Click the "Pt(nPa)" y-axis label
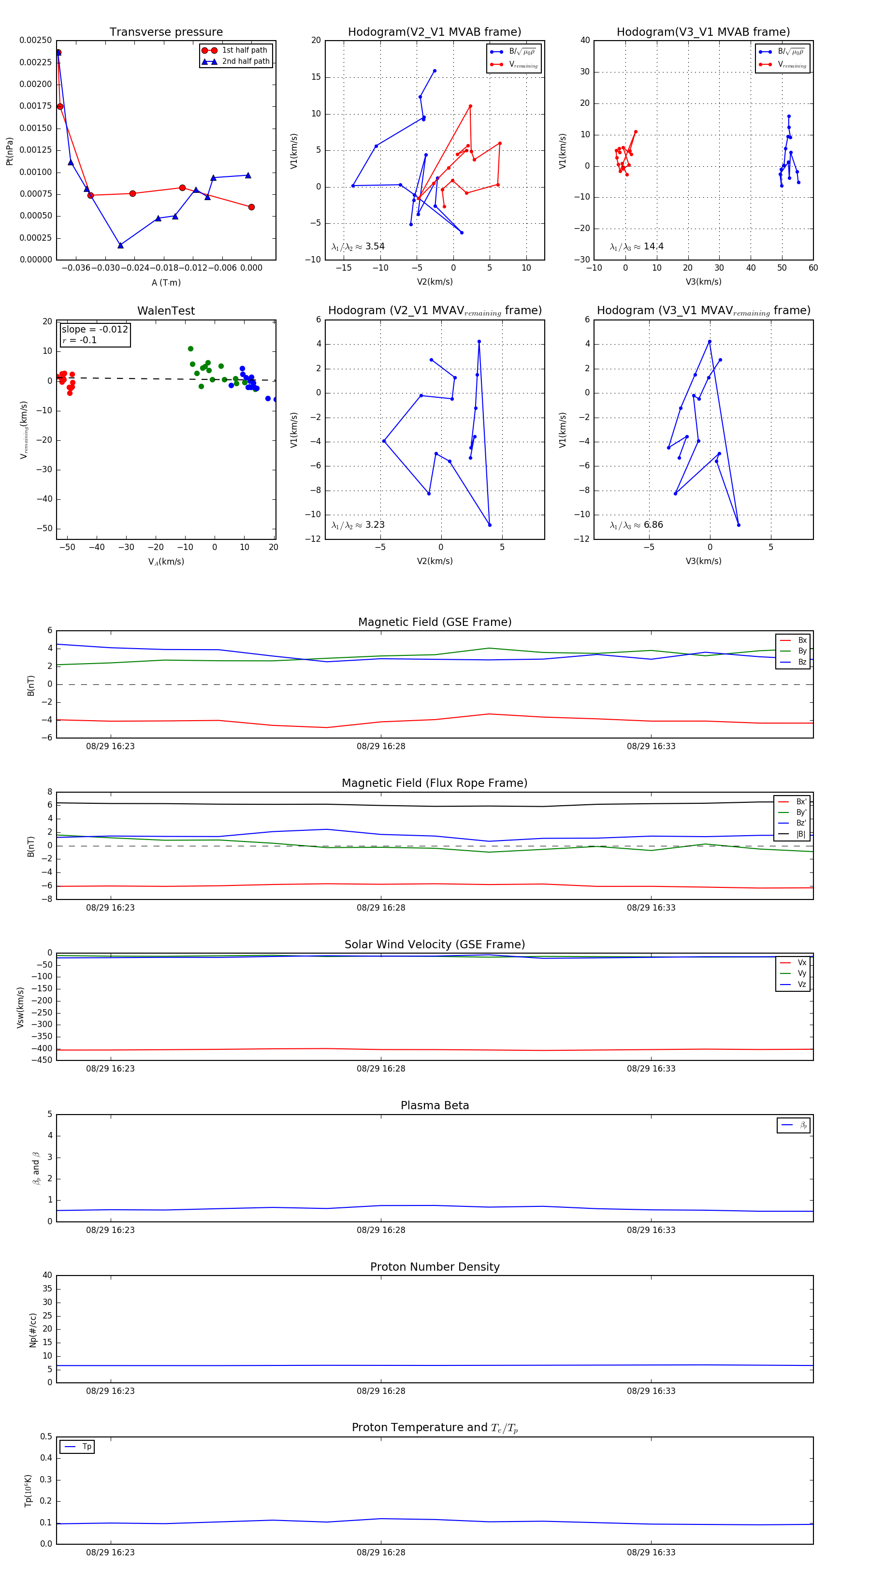The width and height of the screenshot is (870, 1595). (9, 151)
